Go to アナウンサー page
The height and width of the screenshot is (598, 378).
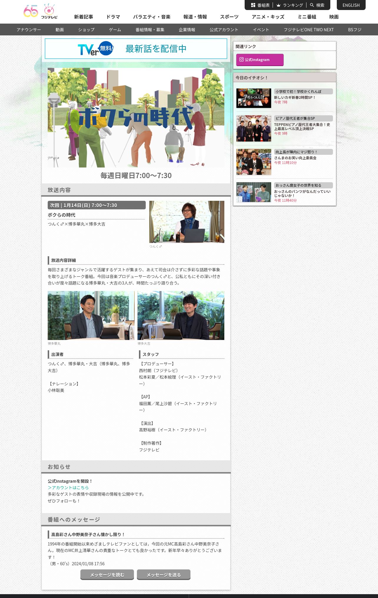(x=29, y=29)
